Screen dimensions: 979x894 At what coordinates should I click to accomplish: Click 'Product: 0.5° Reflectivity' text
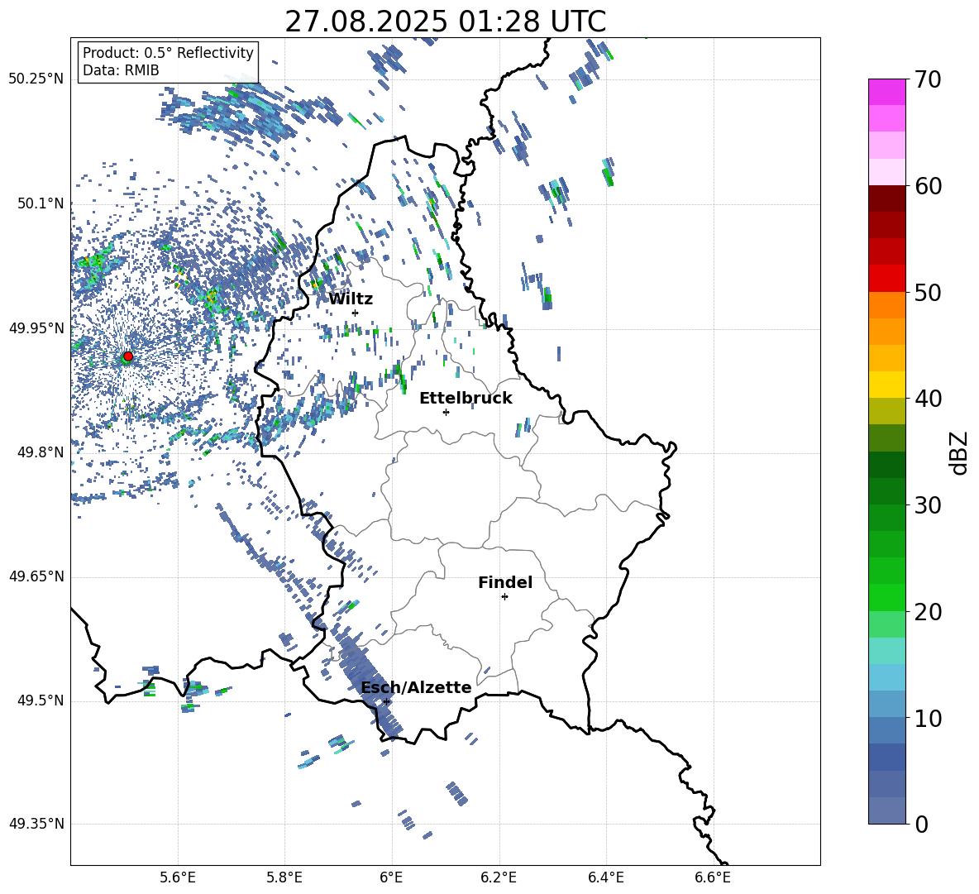click(168, 53)
